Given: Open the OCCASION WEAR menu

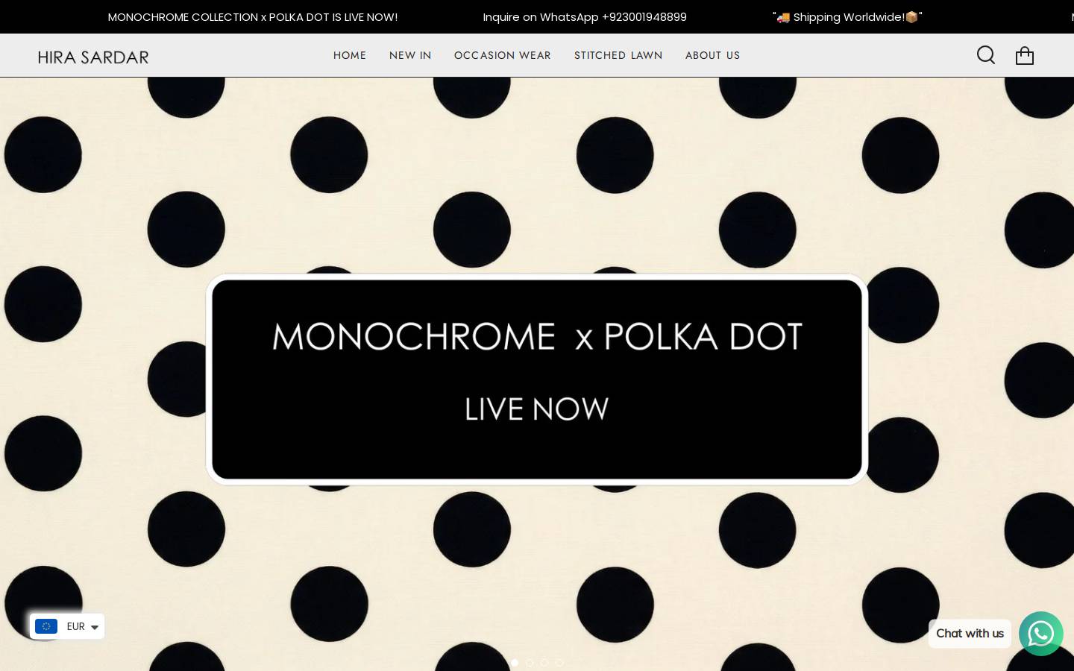Looking at the screenshot, I should 503,55.
